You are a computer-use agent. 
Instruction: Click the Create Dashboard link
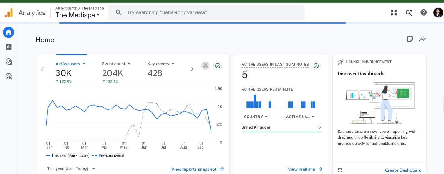(x=403, y=170)
